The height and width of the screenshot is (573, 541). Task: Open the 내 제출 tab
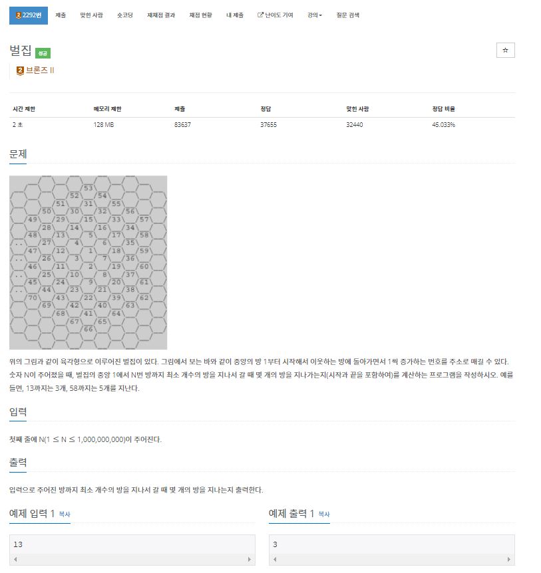click(x=235, y=15)
